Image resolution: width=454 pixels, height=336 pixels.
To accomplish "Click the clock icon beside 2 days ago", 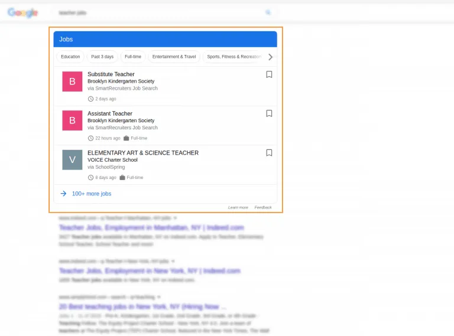I will (x=90, y=99).
